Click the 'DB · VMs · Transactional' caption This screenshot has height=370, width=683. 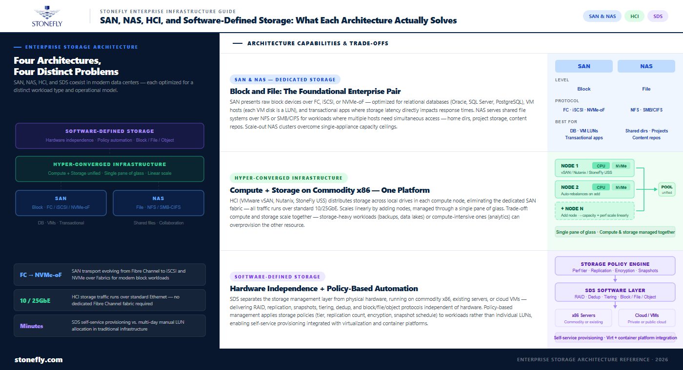point(61,223)
